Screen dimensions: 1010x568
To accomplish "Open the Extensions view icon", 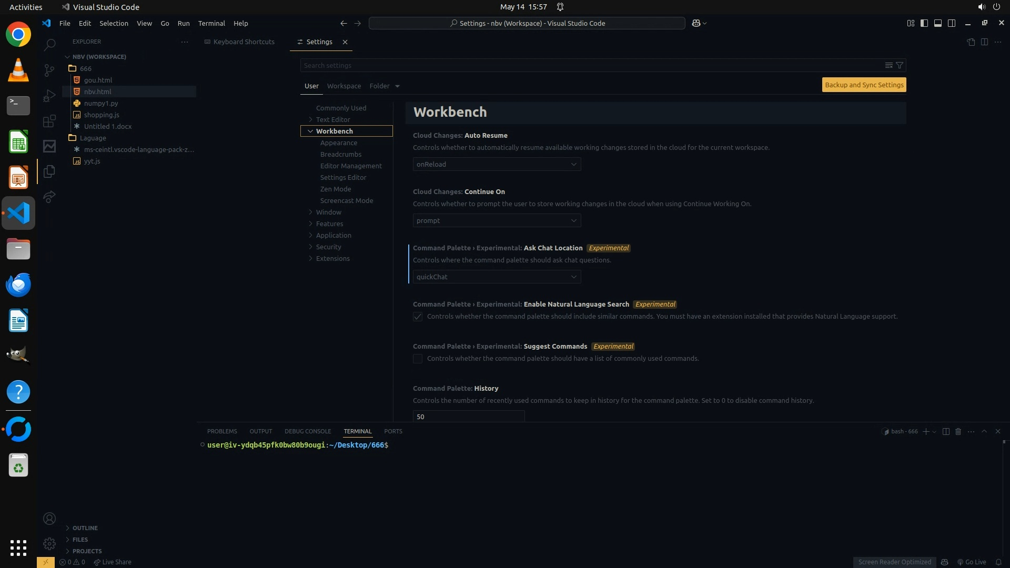I will pos(49,121).
